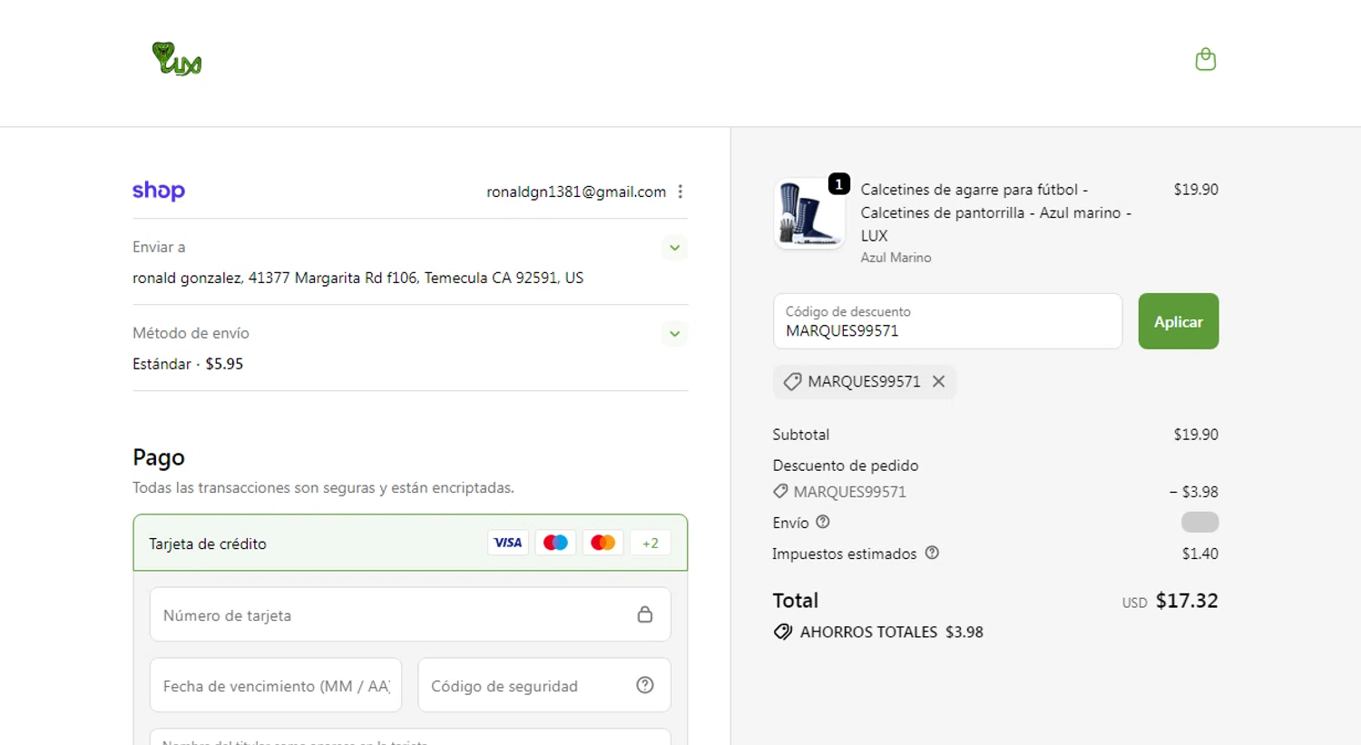Screen dimensions: 1361x745
Task: Show the +2 additional card brands
Action: (651, 543)
